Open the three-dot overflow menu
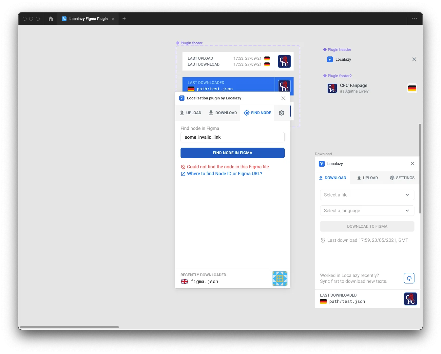 coord(414,19)
